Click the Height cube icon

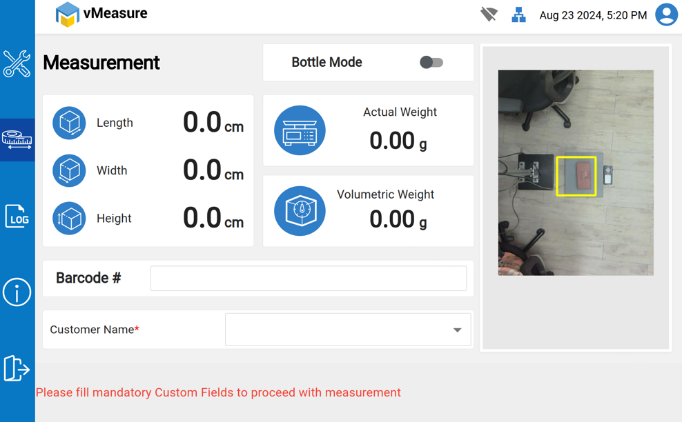click(69, 219)
